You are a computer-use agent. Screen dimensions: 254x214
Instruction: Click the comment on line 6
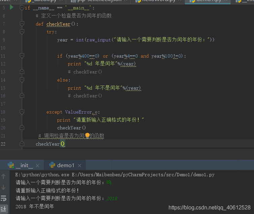click(x=74, y=16)
